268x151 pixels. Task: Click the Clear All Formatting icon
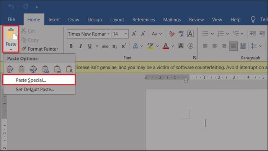tap(172, 34)
